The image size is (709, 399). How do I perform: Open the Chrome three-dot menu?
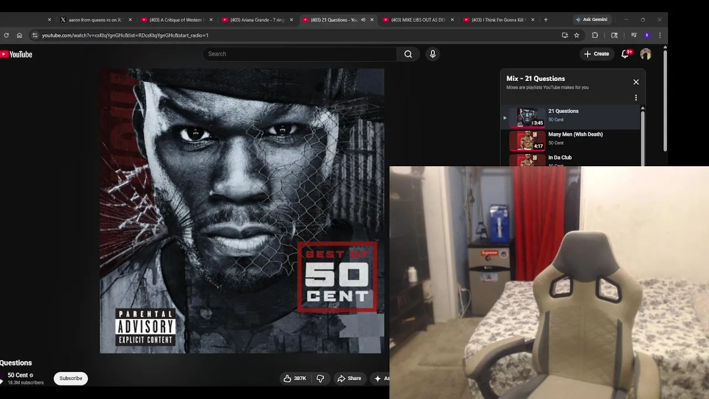[660, 35]
